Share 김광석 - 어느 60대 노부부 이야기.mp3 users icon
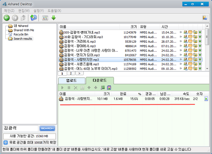212x154 pixels. coord(185,69)
